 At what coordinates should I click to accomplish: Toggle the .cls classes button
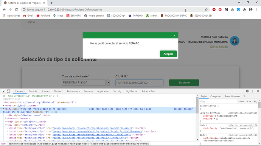[249, 101]
